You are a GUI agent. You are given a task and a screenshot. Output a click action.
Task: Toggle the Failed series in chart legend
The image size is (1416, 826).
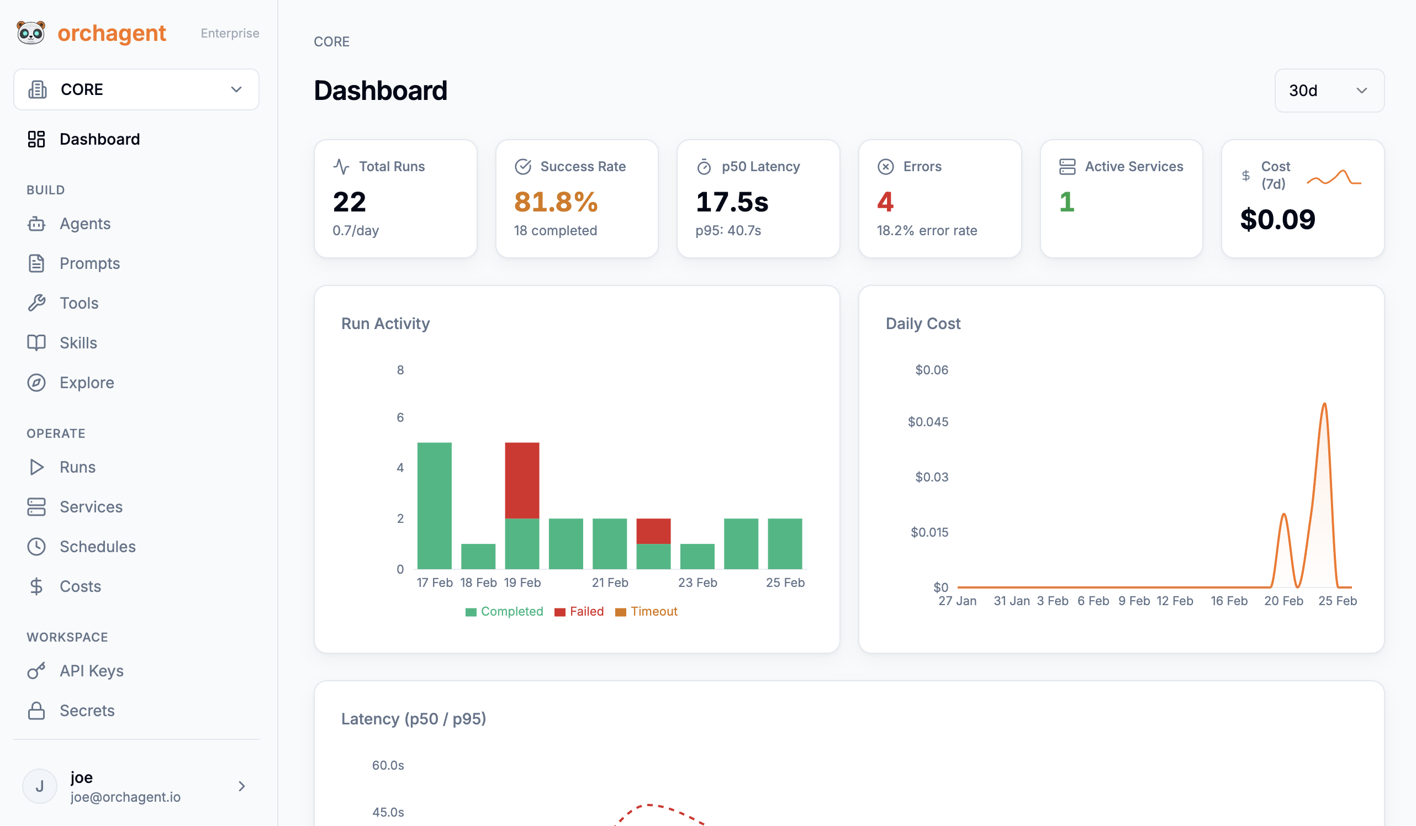[x=579, y=611]
